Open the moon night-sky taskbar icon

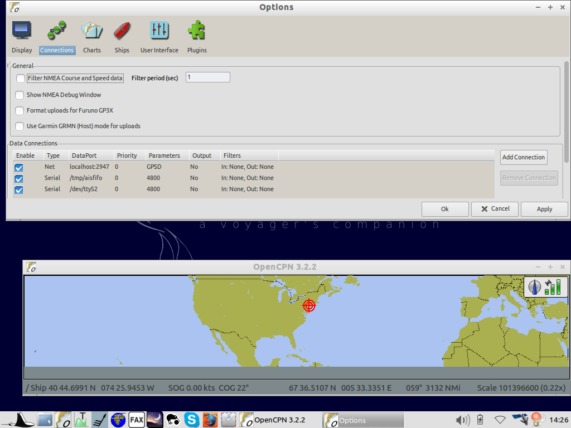[x=155, y=420]
